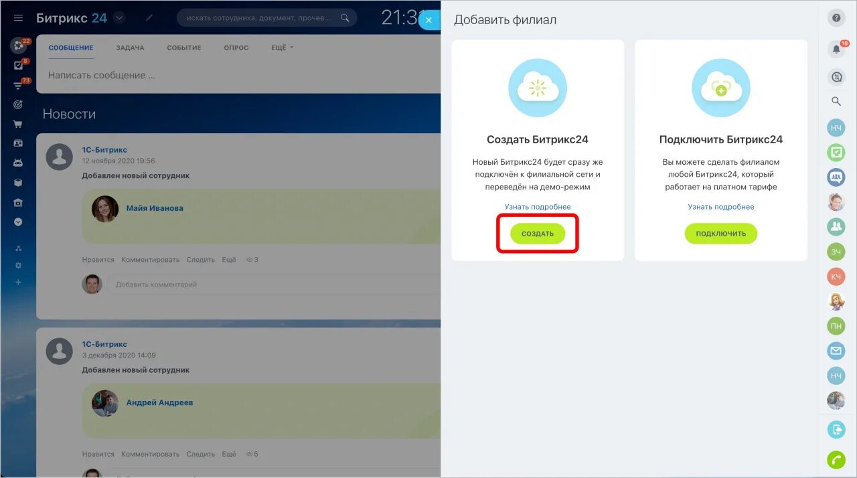
Task: Open the contact card icon in left sidebar
Action: coord(19,143)
